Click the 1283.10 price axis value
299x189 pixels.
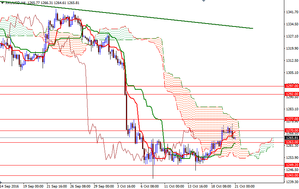point(292,109)
